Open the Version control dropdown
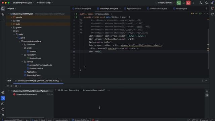The image size is (215, 121). pos(45,3)
